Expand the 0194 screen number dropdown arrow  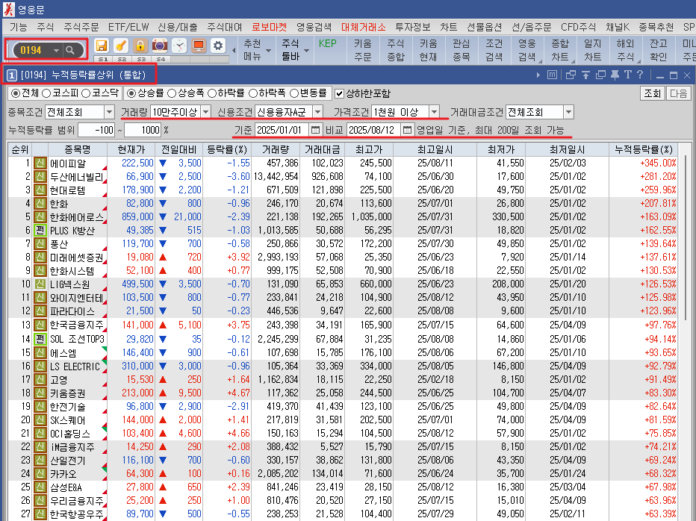pyautogui.click(x=56, y=51)
